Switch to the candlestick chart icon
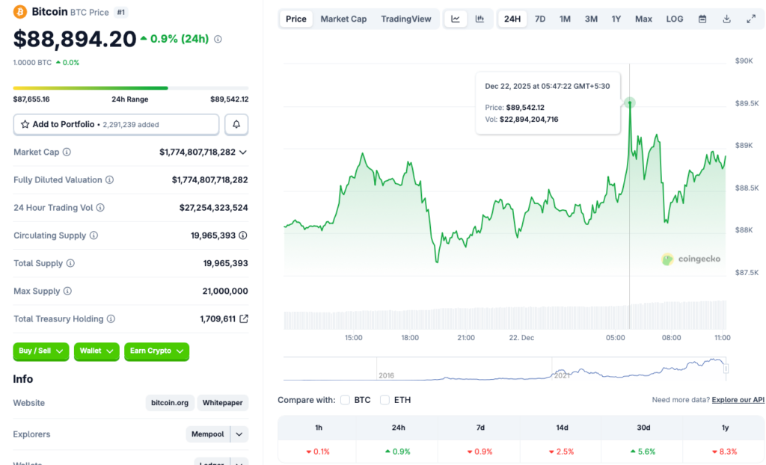 pos(479,19)
